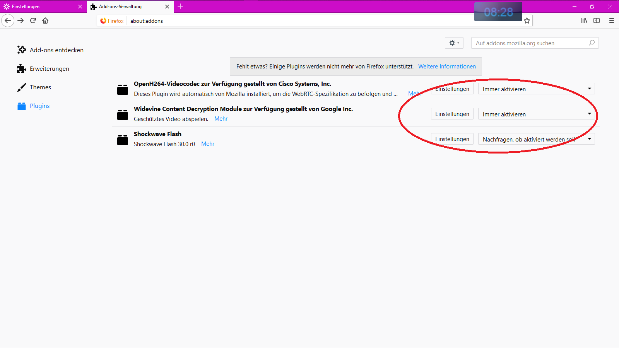Select Erweiterungen in the sidebar

click(x=43, y=68)
